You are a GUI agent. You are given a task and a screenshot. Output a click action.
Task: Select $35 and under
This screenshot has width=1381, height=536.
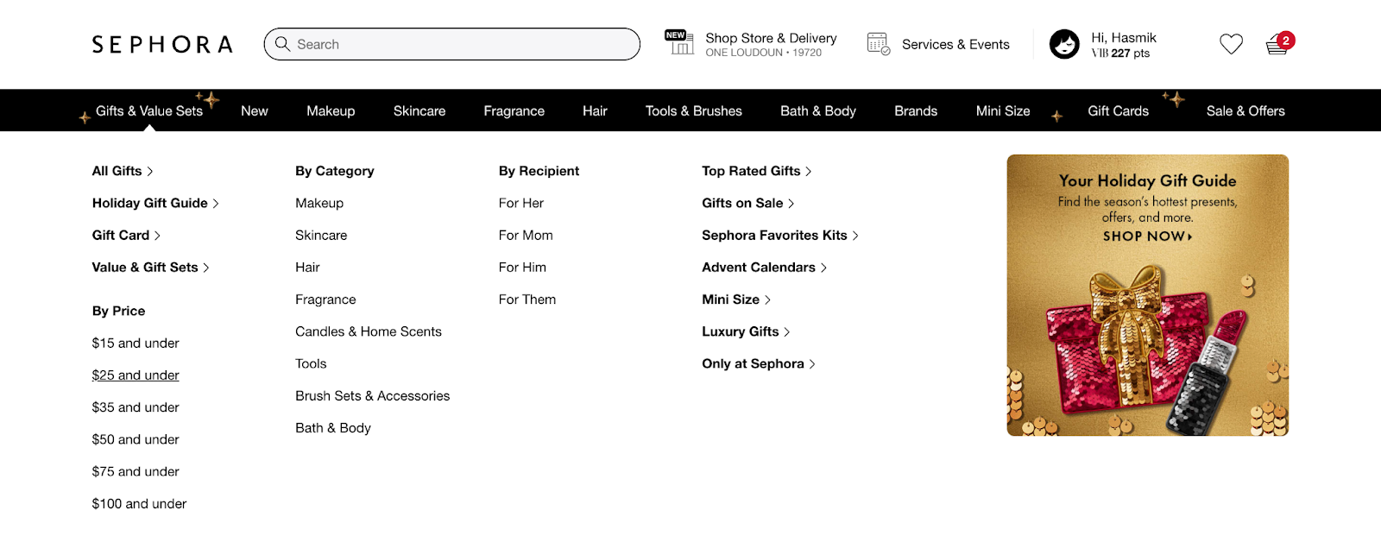click(x=136, y=407)
